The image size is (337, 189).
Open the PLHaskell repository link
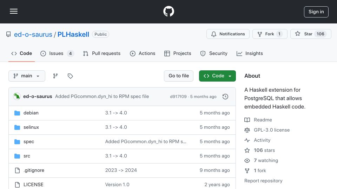coord(73,34)
